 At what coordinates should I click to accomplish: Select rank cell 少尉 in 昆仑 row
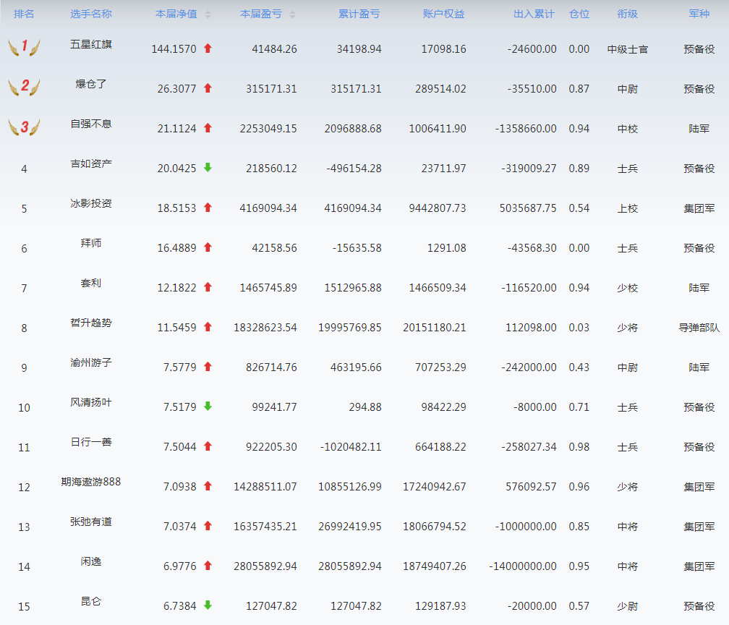pos(627,606)
